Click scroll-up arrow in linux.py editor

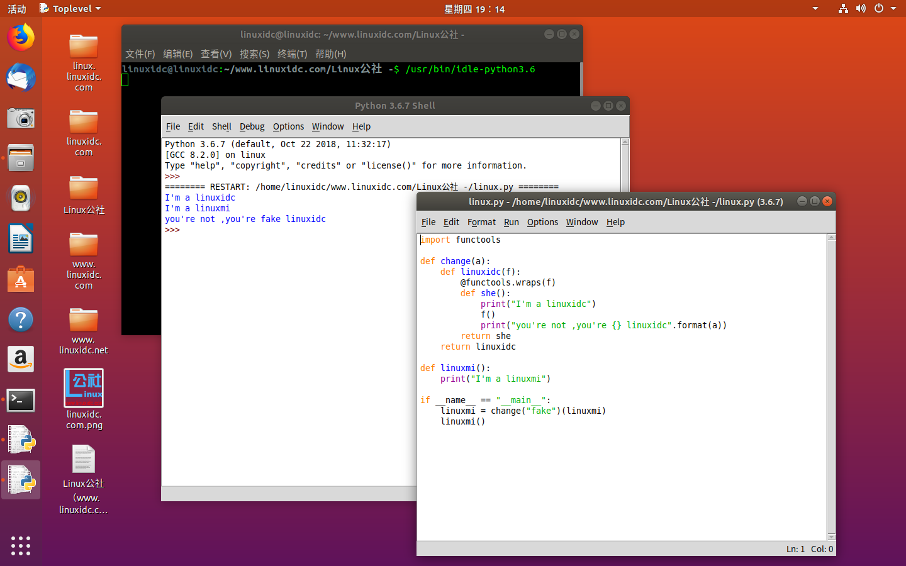[x=832, y=238]
